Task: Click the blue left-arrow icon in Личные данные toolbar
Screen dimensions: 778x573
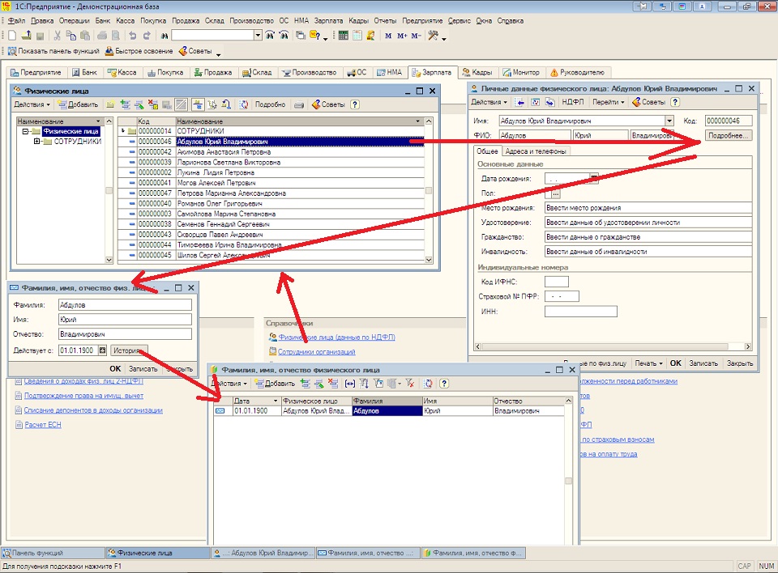Action: point(520,102)
